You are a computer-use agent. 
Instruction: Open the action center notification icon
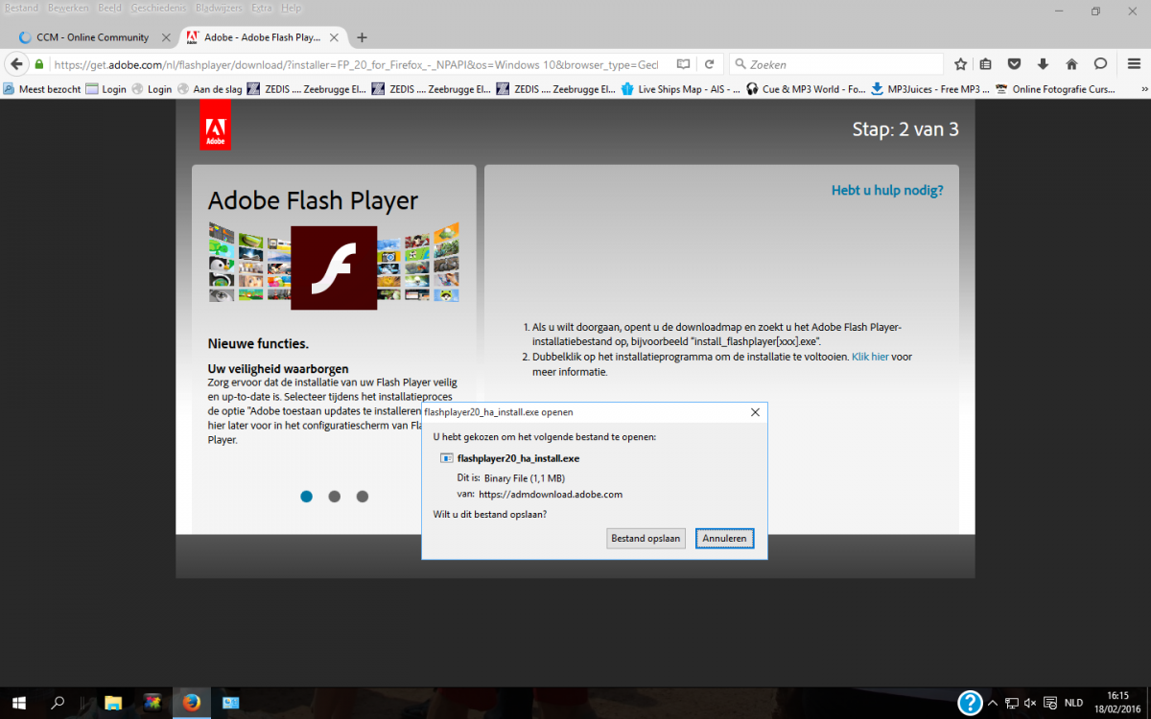1050,704
